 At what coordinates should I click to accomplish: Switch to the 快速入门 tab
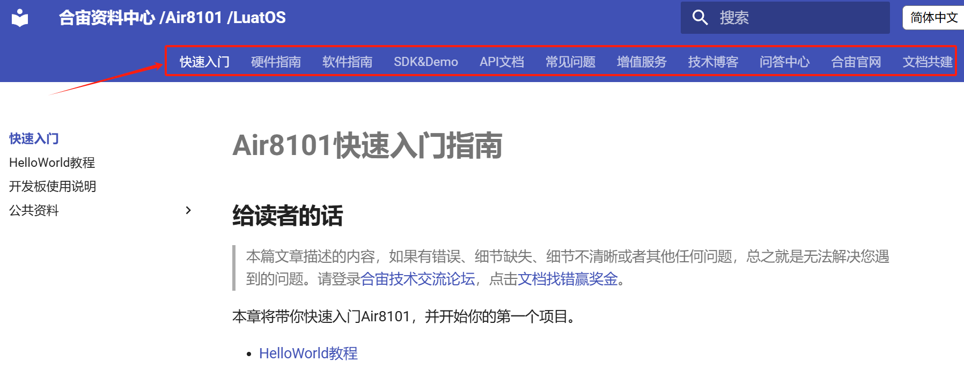click(204, 62)
